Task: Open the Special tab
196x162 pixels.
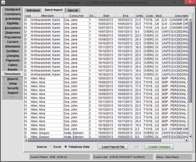Action: [x=73, y=10]
